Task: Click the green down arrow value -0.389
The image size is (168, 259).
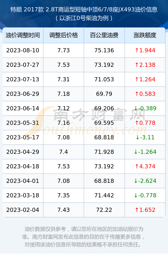Action: (145, 108)
